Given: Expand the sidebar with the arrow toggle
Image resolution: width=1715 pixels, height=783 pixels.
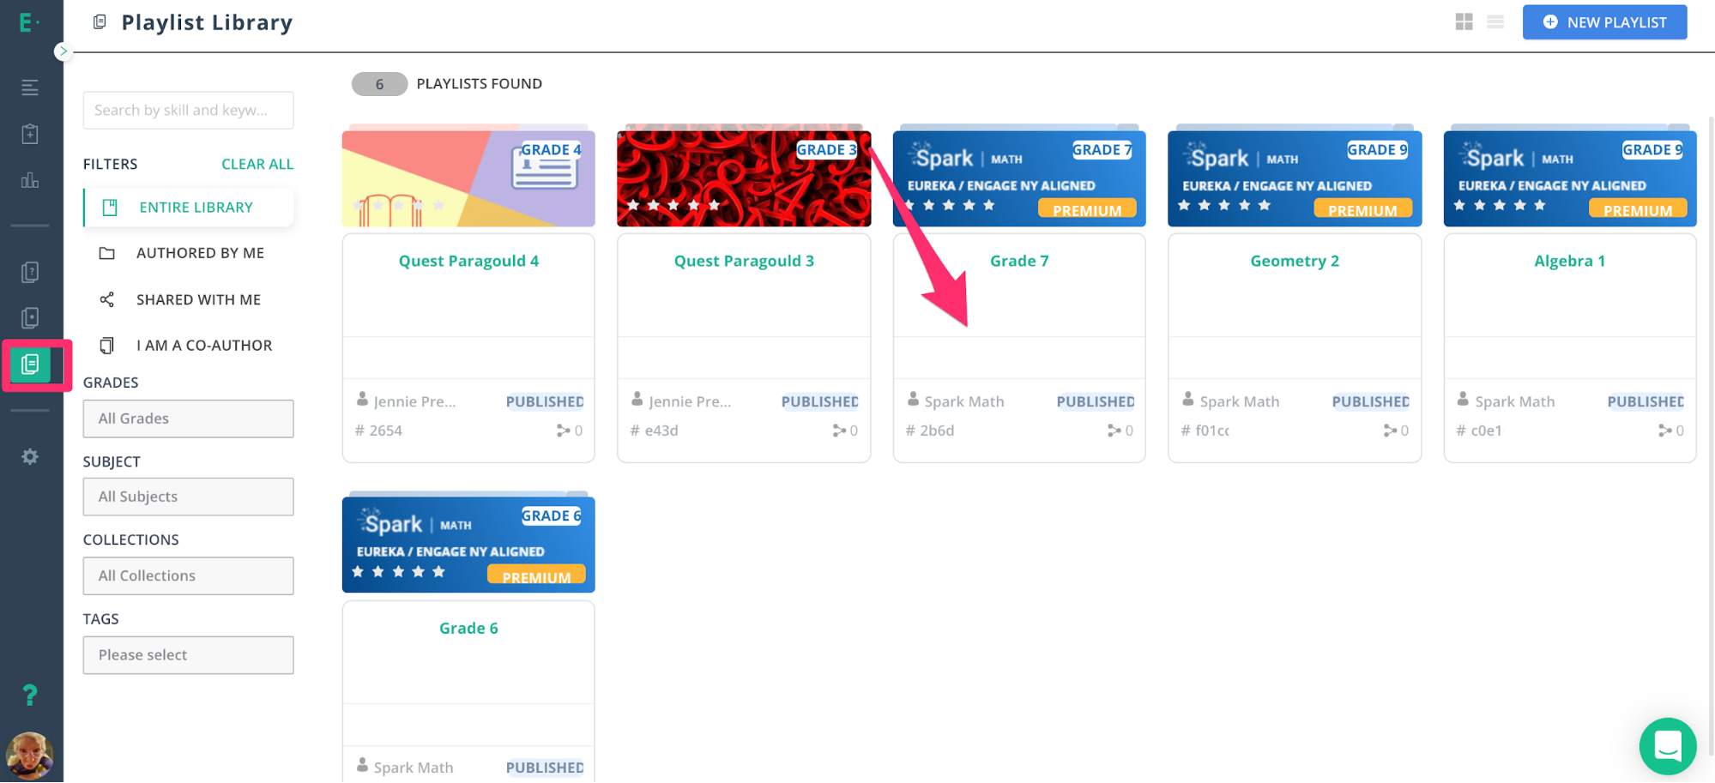Looking at the screenshot, I should pyautogui.click(x=63, y=51).
